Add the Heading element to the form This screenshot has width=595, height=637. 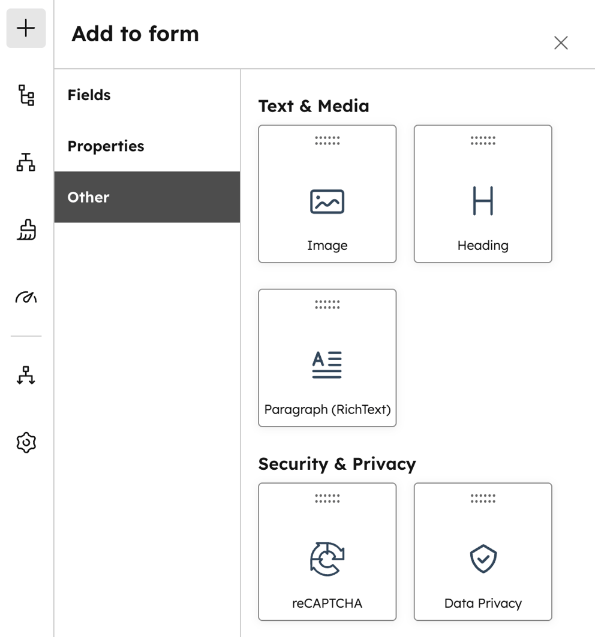pyautogui.click(x=483, y=194)
